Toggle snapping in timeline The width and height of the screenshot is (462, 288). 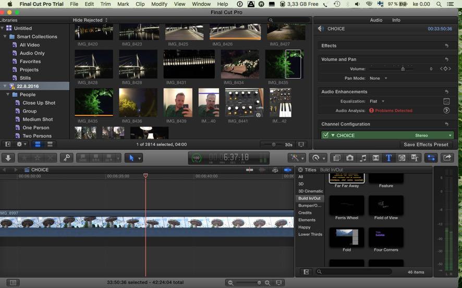coord(287,170)
